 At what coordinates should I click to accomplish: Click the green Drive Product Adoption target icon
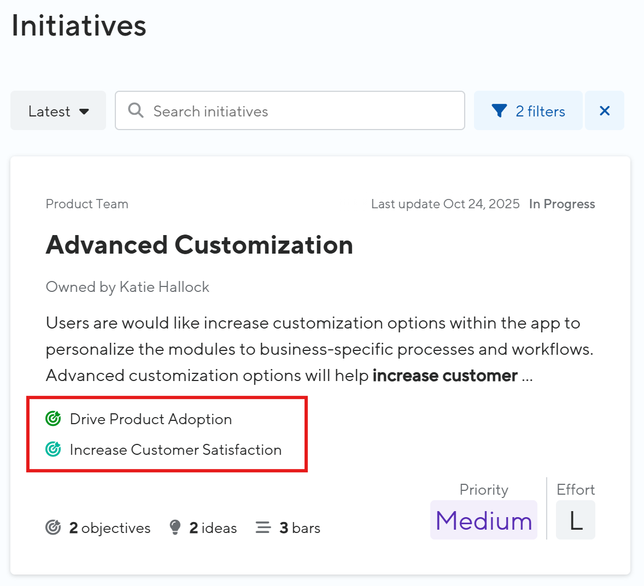[53, 419]
